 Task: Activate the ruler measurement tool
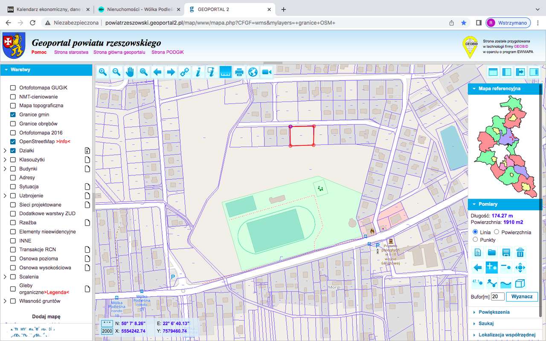click(x=226, y=72)
